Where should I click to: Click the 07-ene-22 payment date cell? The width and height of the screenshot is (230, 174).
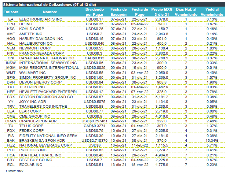tap(140, 92)
